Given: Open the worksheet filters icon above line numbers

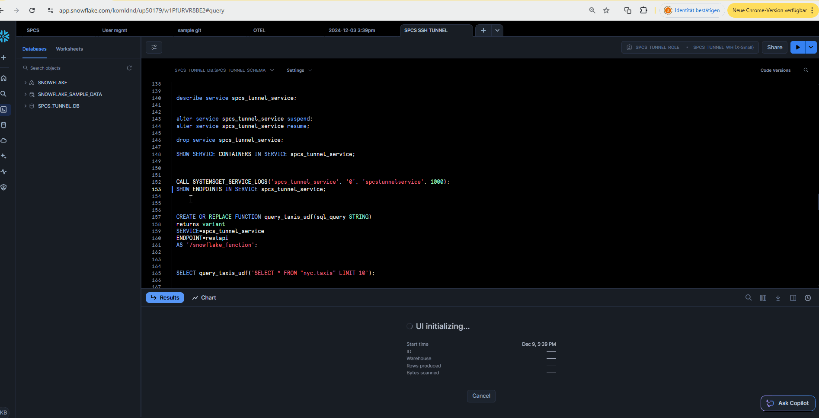Looking at the screenshot, I should pyautogui.click(x=154, y=47).
